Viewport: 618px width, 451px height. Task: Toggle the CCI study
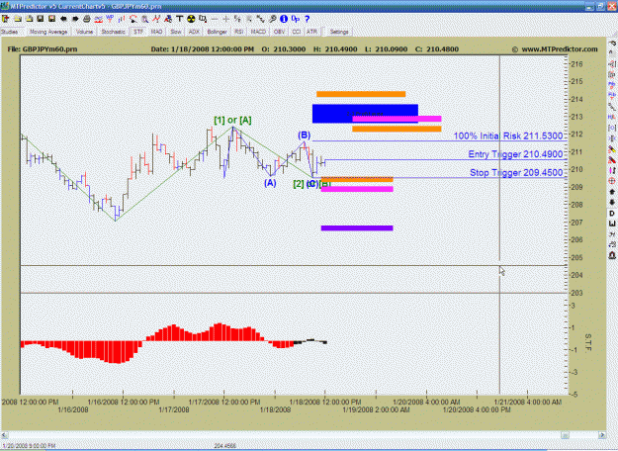click(x=296, y=32)
